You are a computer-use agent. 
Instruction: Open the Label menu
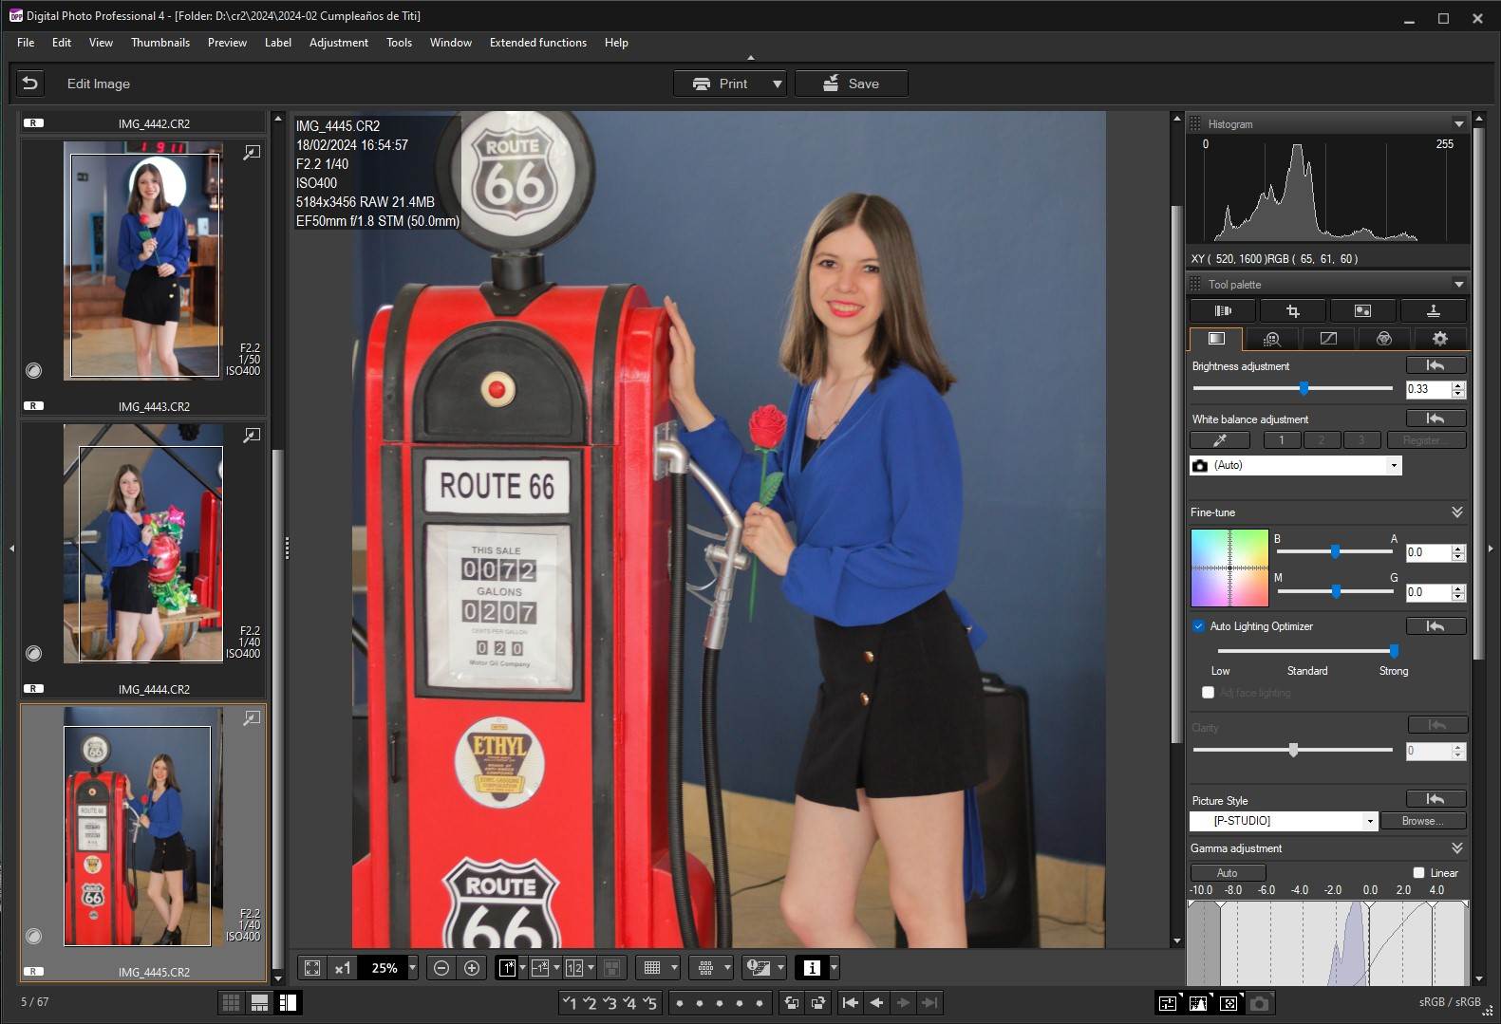278,43
